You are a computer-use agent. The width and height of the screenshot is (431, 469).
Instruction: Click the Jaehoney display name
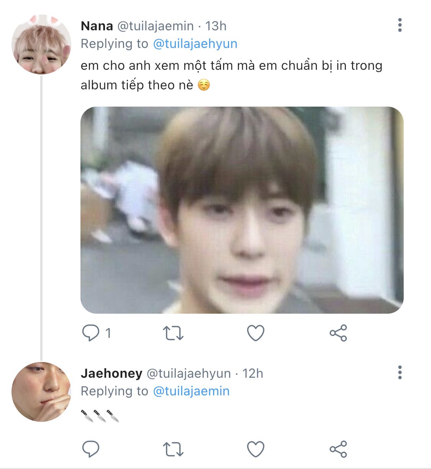[111, 373]
